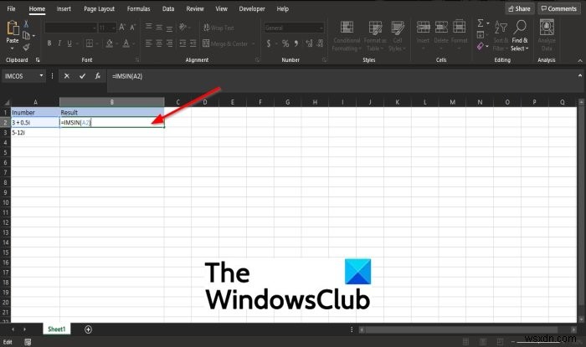Viewport: 586px width, 347px height.
Task: Open the Clipboard pane launcher
Action: pyautogui.click(x=38, y=59)
